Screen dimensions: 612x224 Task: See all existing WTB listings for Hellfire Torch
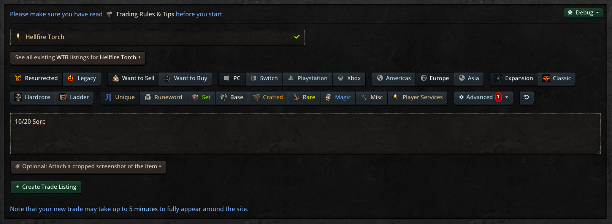point(78,57)
